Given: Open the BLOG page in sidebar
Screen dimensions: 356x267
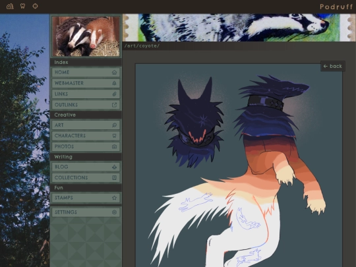Looking at the screenshot, I should pos(86,167).
